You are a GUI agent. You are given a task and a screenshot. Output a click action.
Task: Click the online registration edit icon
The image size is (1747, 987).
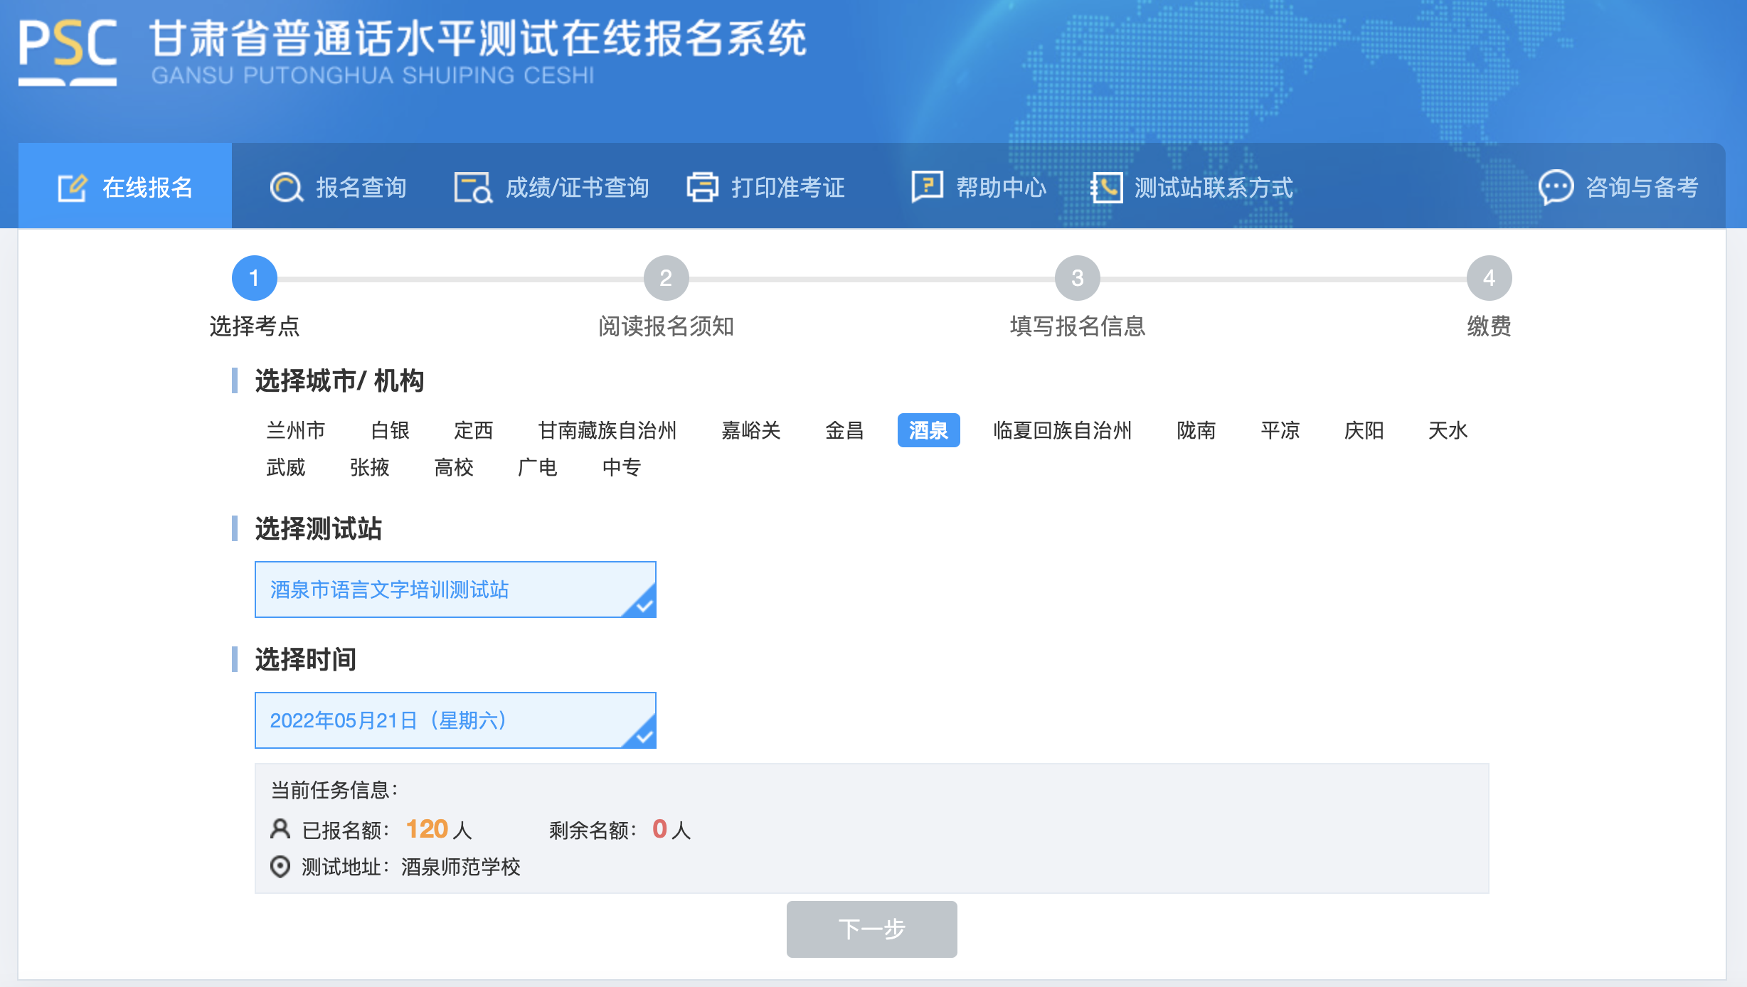coord(72,188)
